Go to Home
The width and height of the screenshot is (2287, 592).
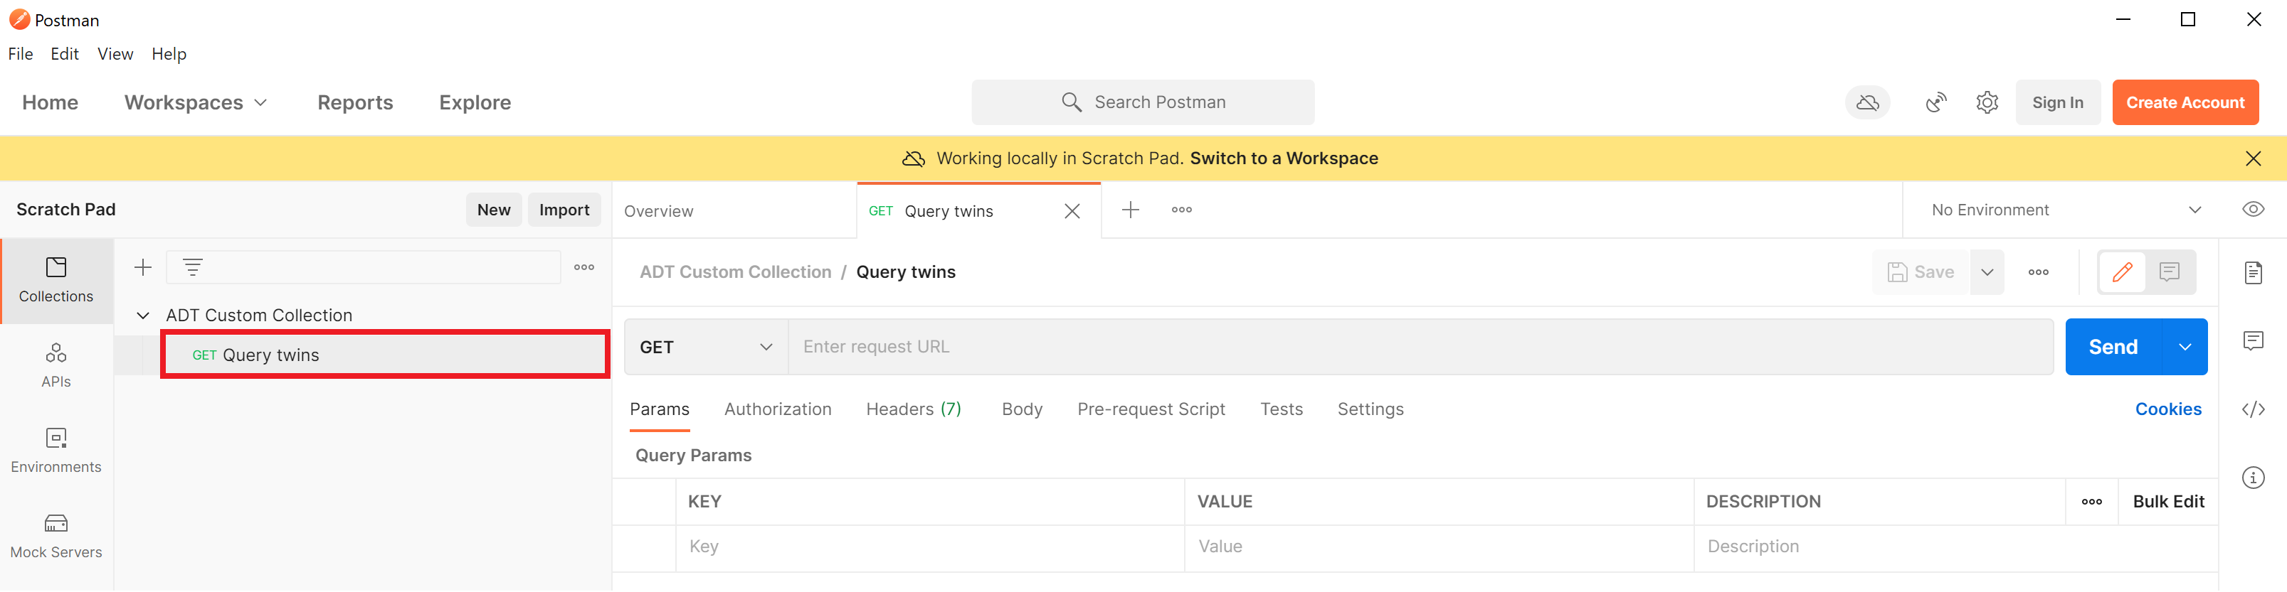[x=51, y=103]
